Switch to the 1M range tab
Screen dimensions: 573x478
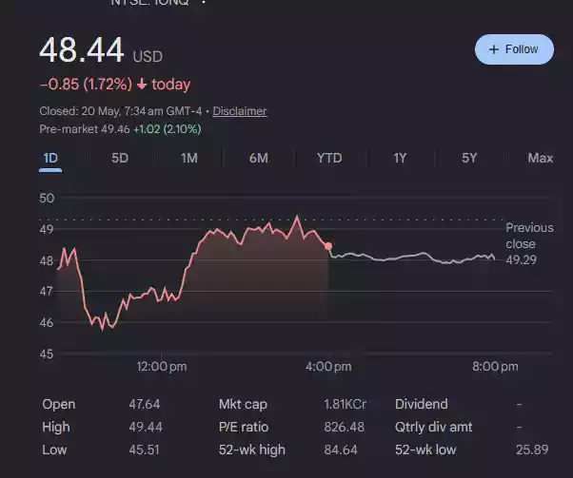click(x=189, y=159)
